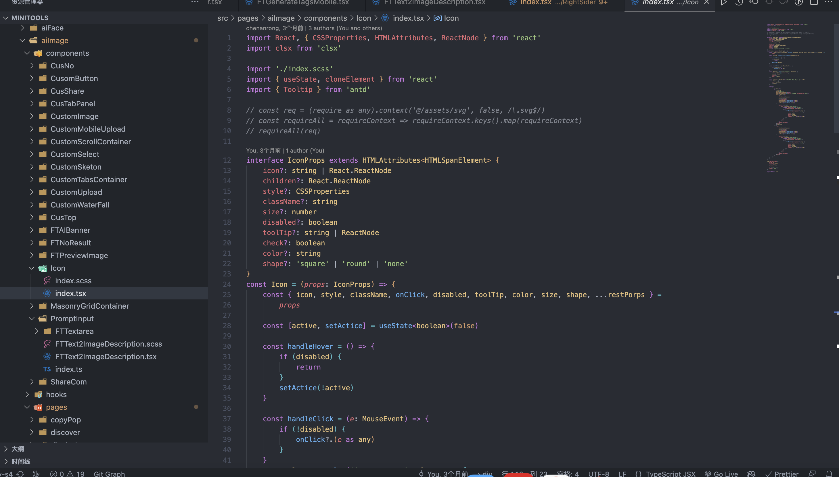Viewport: 839px width, 477px height.
Task: Toggle split editor layout icon
Action: click(814, 3)
